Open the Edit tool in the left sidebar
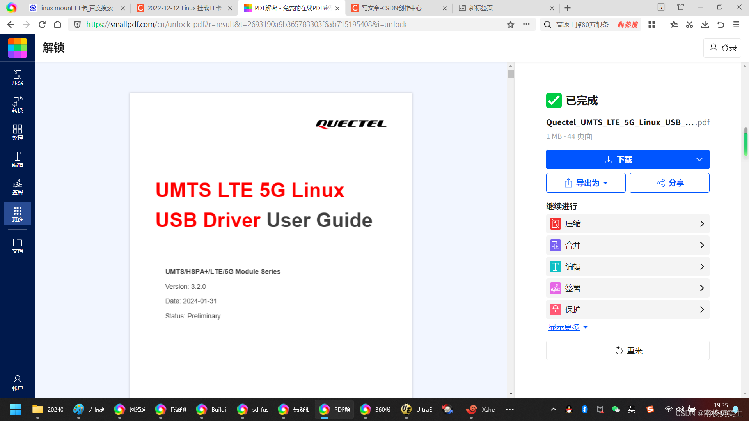 18,159
